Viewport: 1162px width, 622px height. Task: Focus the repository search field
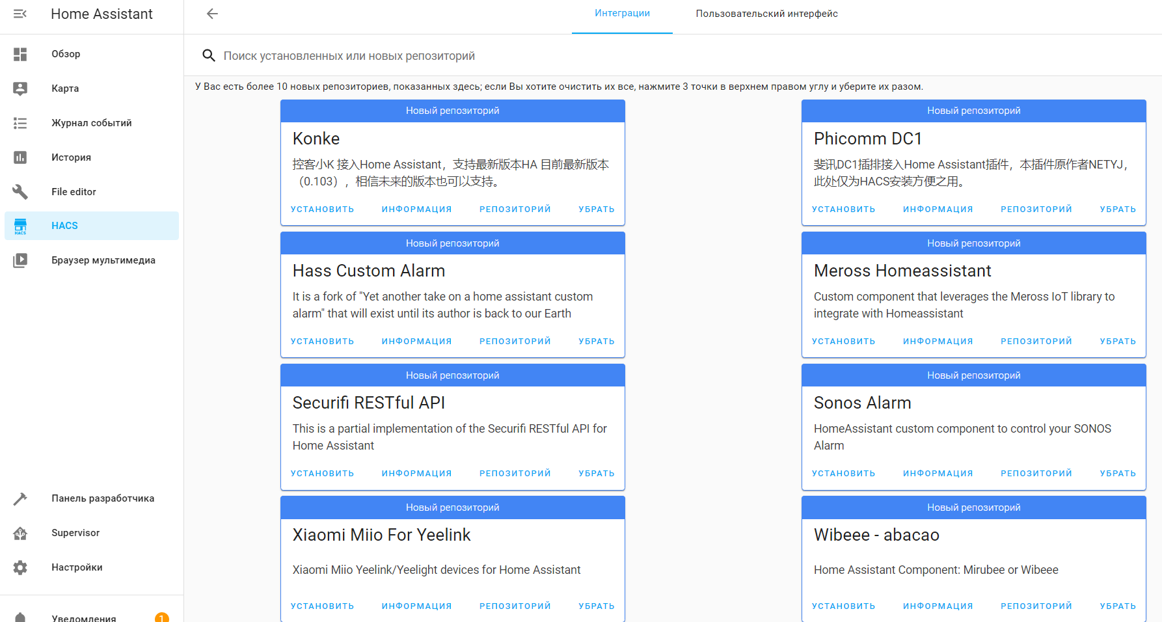673,56
